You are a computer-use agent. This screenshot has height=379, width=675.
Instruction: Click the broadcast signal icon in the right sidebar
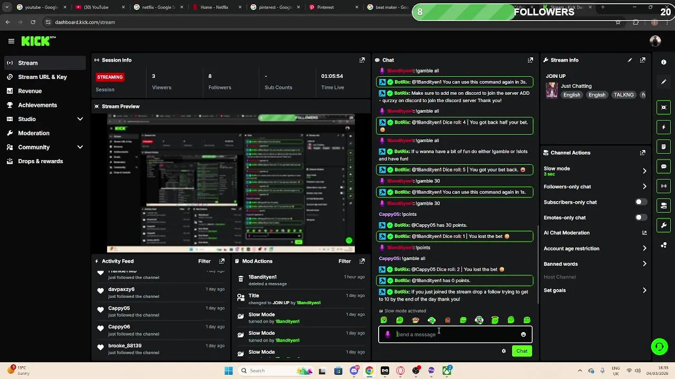tap(663, 186)
